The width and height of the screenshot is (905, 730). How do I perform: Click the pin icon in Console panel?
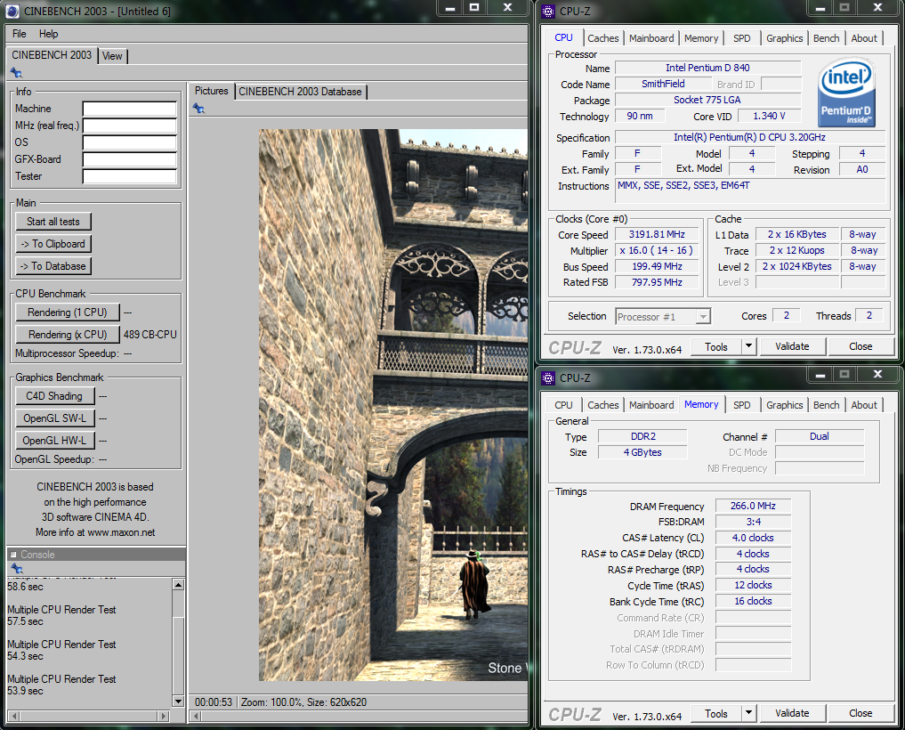[x=17, y=569]
